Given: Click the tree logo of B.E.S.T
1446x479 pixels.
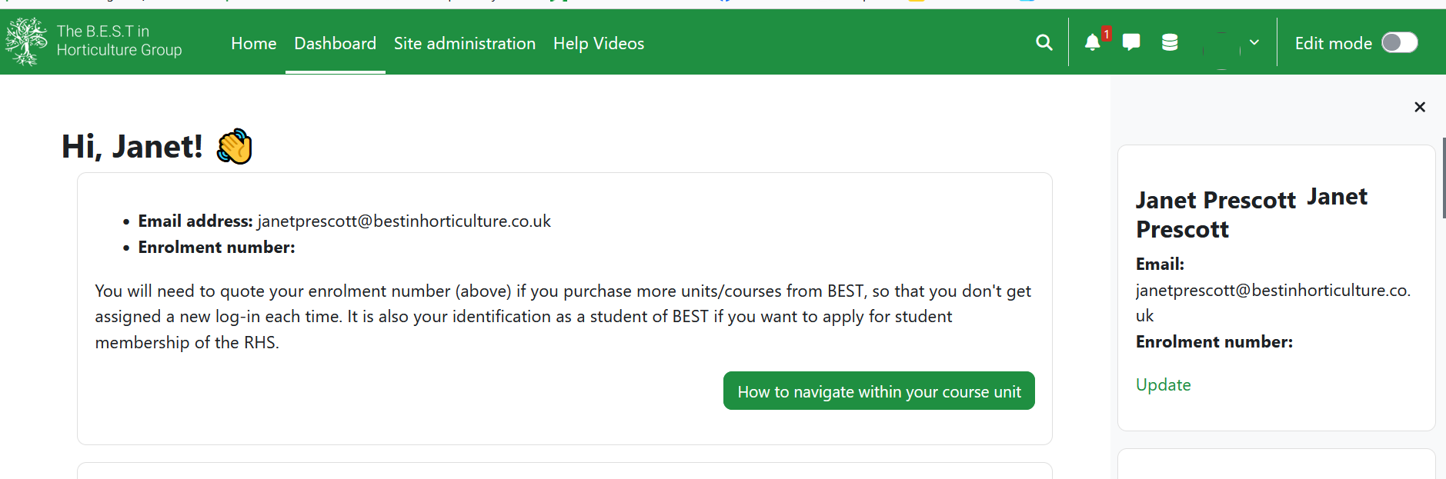Looking at the screenshot, I should coord(26,42).
